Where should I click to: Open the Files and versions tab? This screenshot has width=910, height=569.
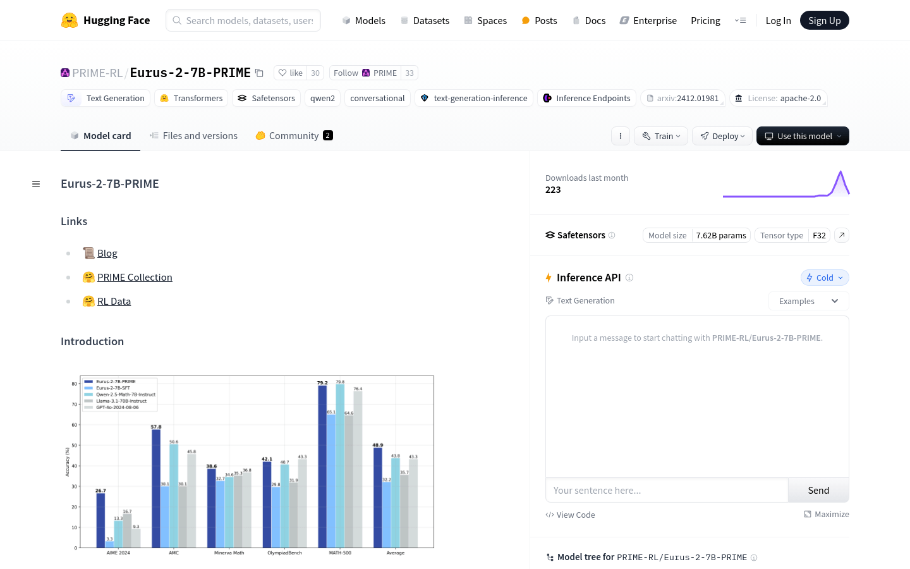[193, 136]
